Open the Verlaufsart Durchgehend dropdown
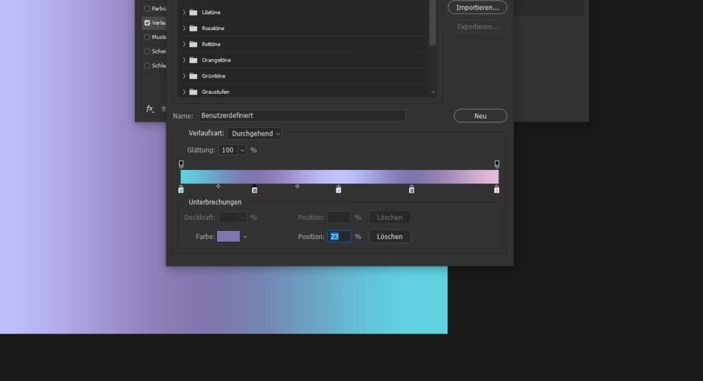The width and height of the screenshot is (703, 381). pos(254,134)
